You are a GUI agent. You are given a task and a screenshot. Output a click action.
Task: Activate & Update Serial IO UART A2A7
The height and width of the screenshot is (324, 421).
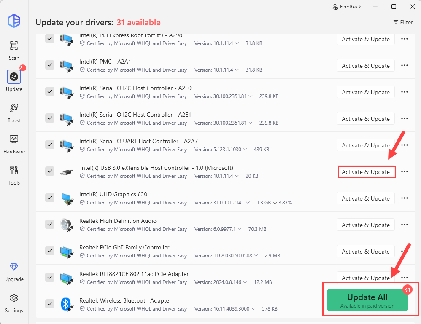point(366,145)
